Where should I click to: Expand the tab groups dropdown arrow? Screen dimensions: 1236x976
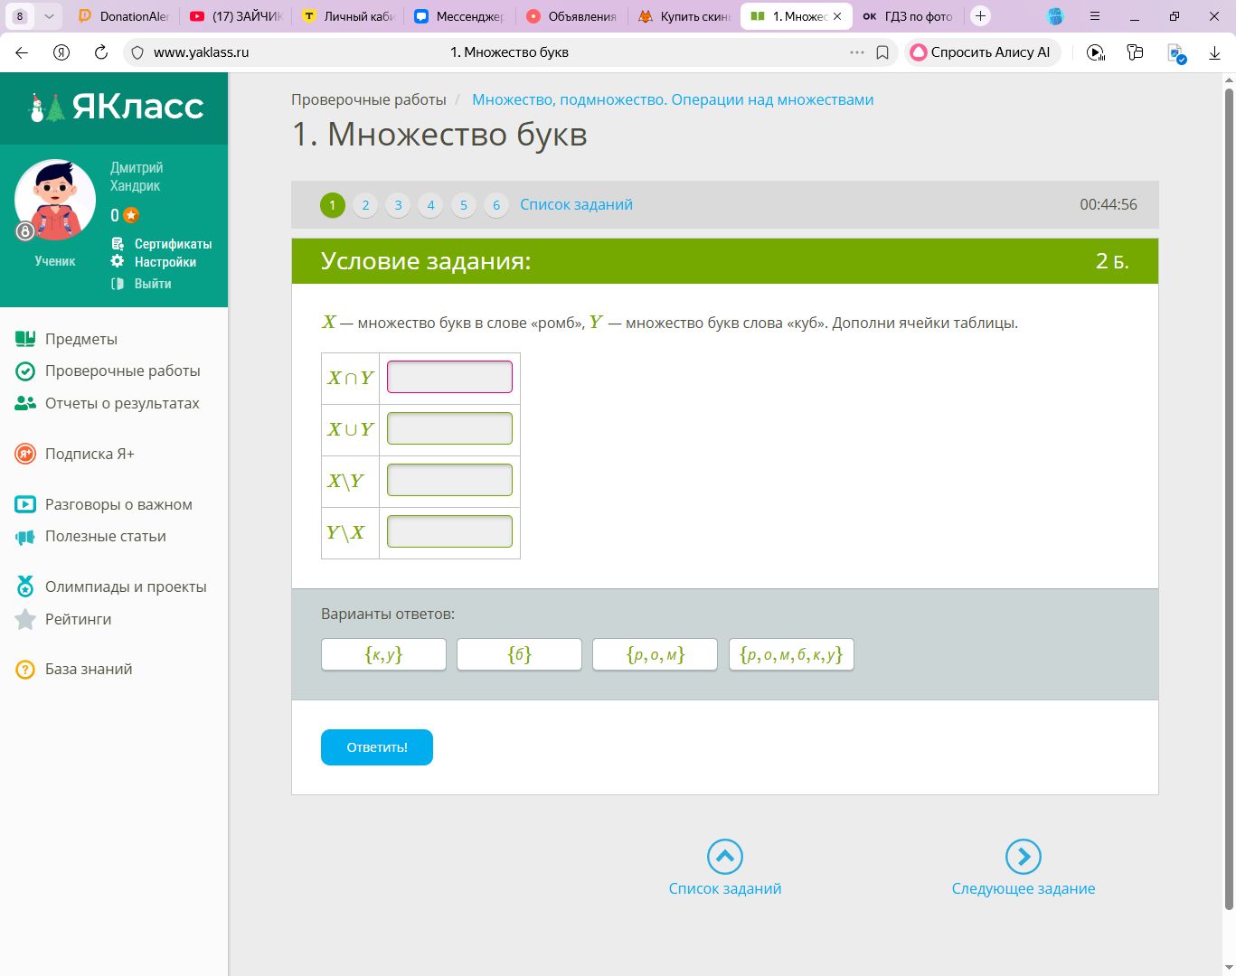49,16
